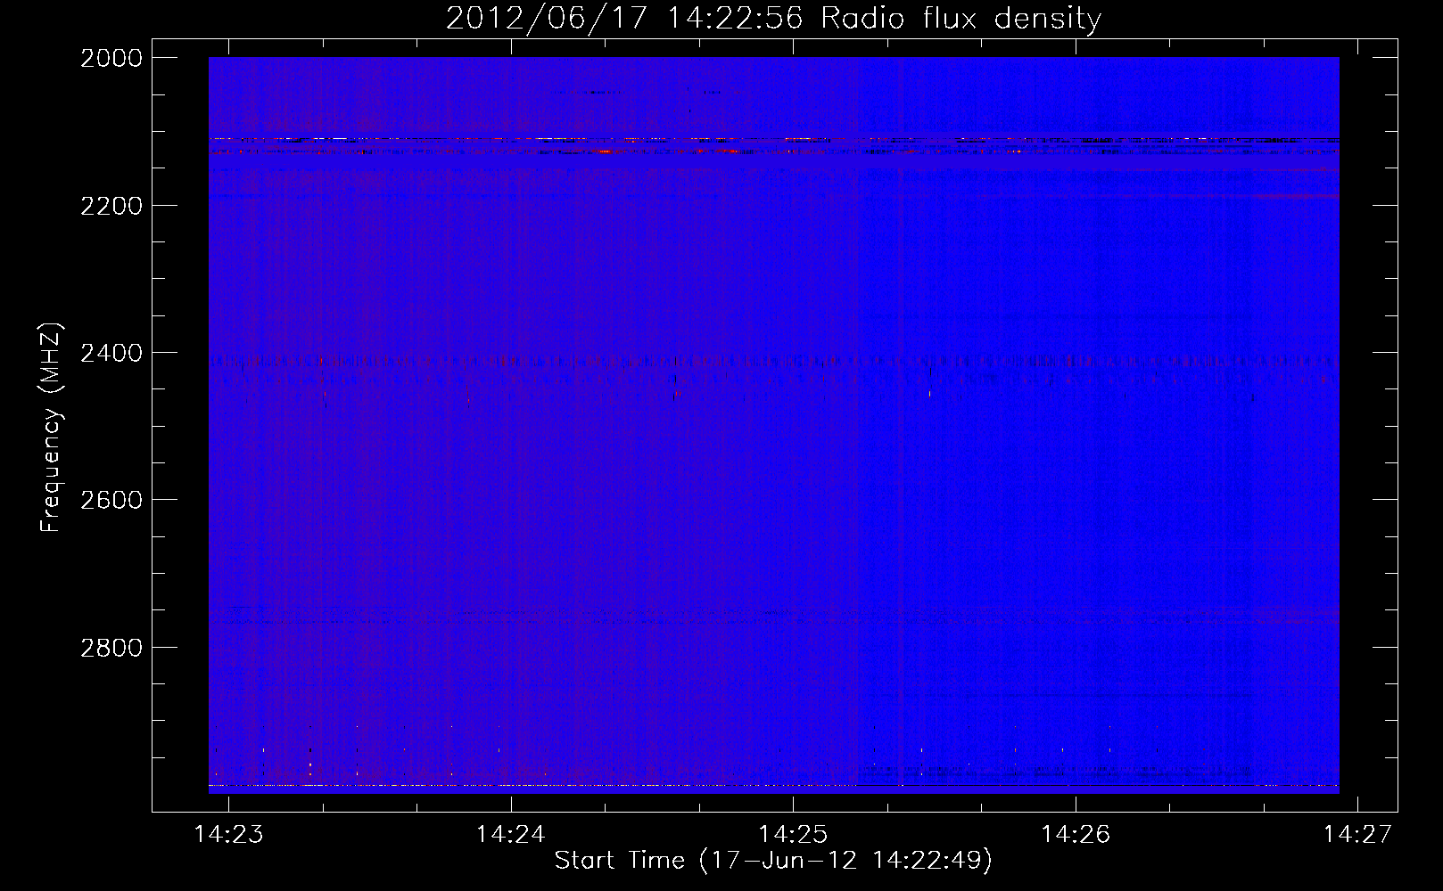Image resolution: width=1443 pixels, height=891 pixels.
Task: Click the 14:26 time tick label
Action: (1076, 834)
